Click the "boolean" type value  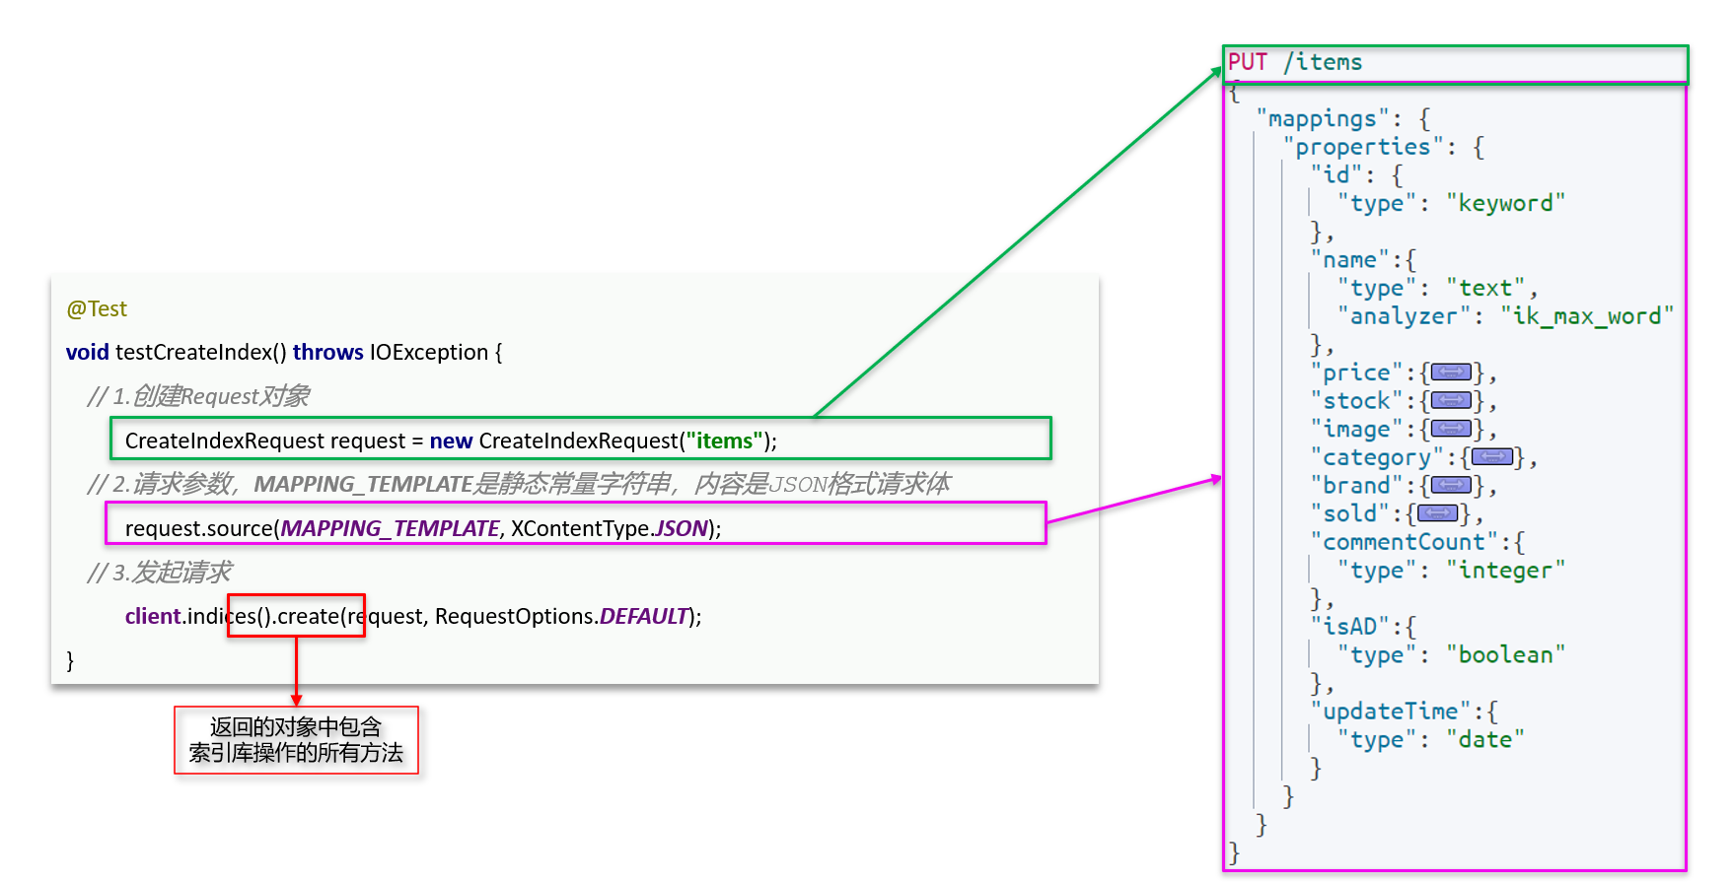pos(1505,655)
